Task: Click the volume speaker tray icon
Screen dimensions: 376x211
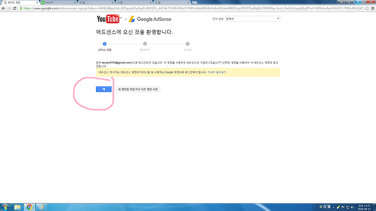Action: (x=352, y=207)
